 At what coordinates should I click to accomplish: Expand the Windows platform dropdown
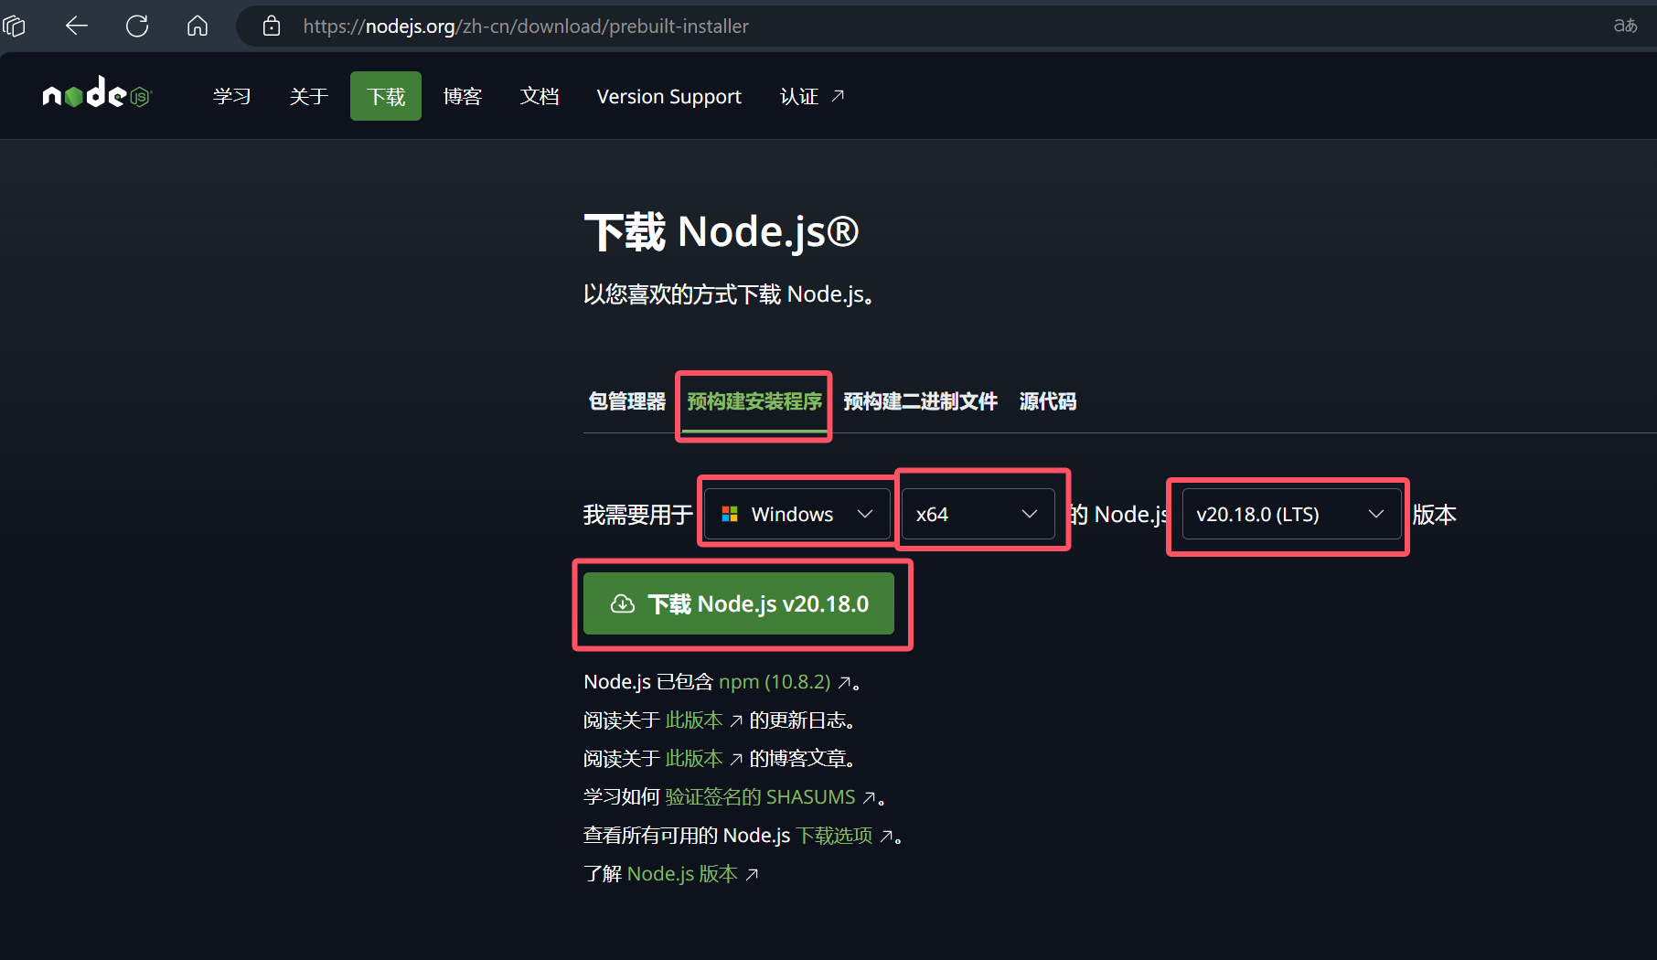pos(797,514)
